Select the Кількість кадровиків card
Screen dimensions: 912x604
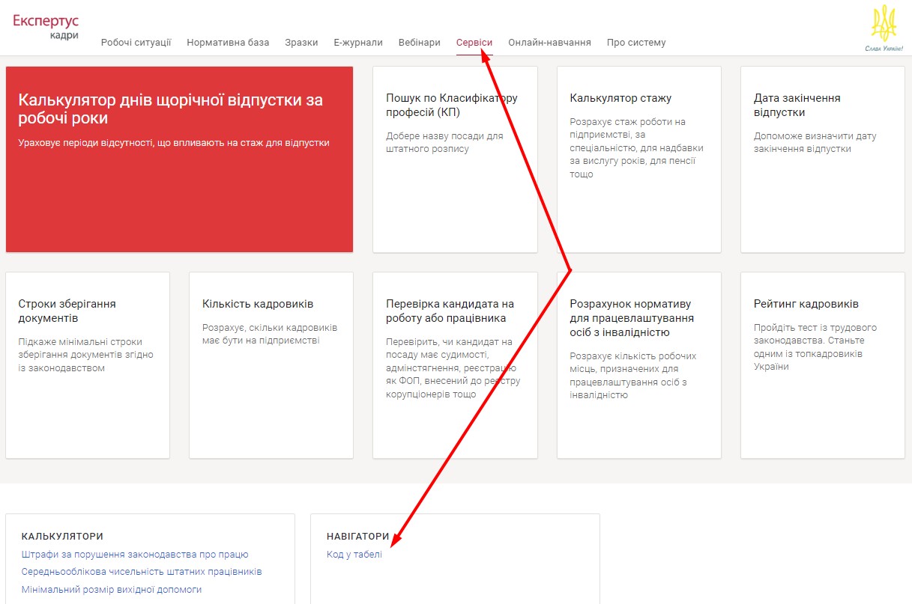[271, 364]
